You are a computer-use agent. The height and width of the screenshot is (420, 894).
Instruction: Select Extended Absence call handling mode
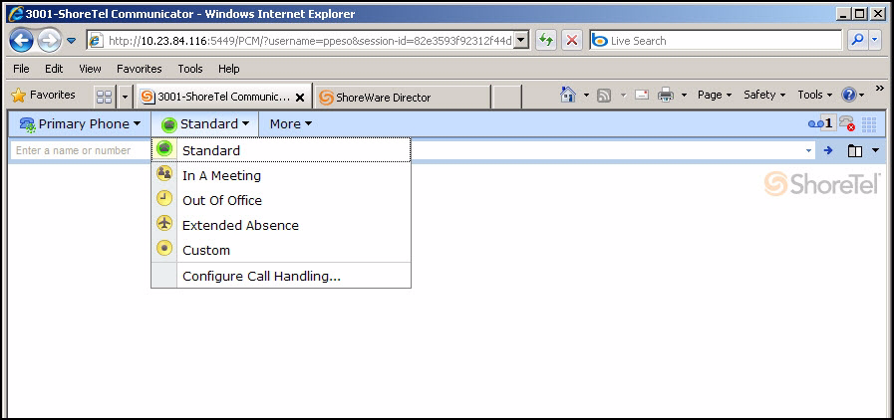coord(281,225)
